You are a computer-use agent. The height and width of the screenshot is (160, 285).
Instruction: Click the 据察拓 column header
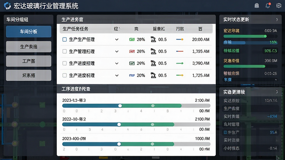(159, 29)
